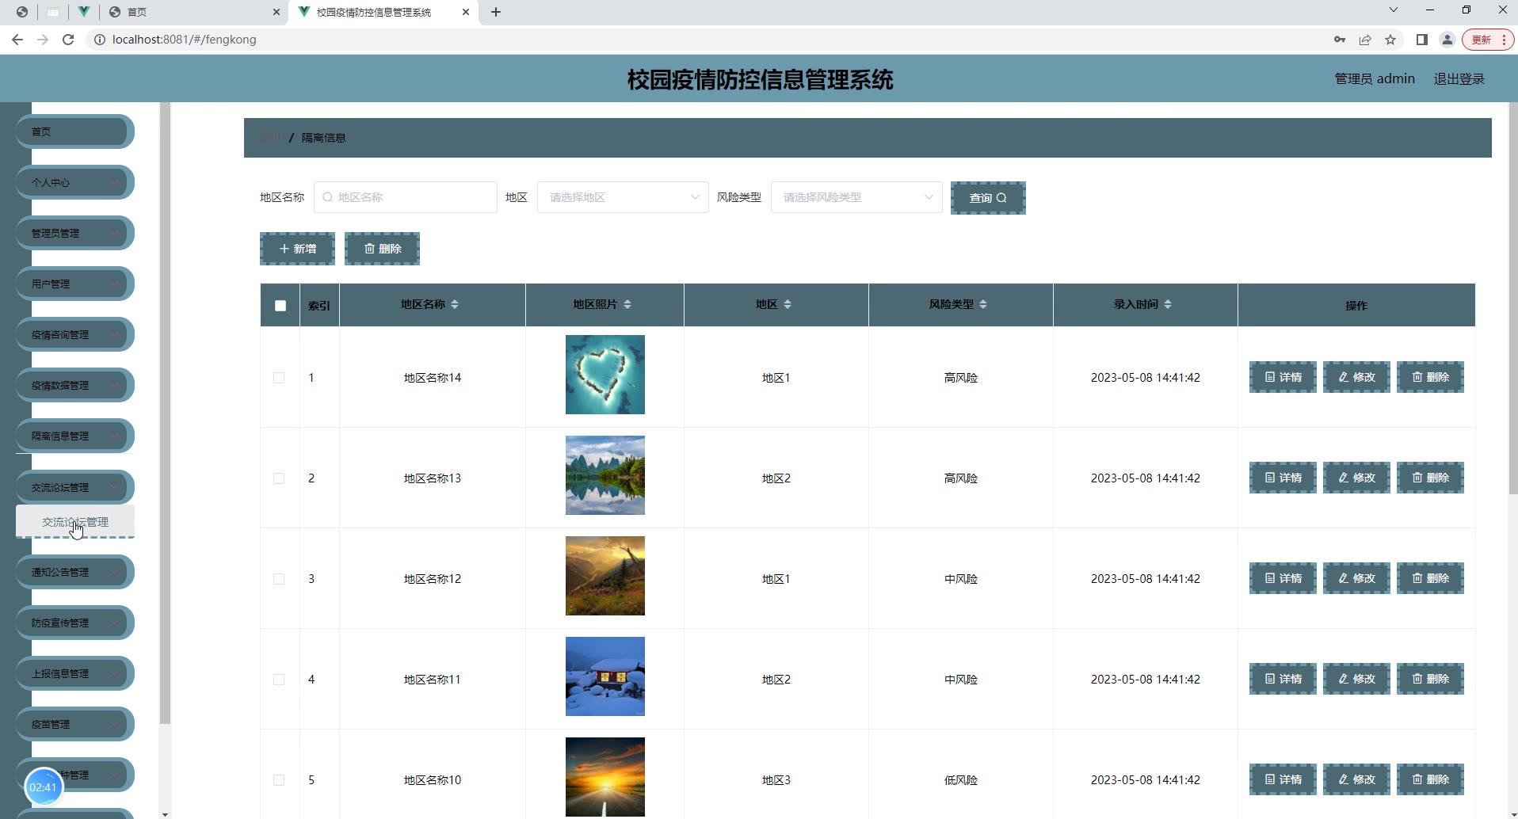Check the row 4 checkbox for 地区名称11
This screenshot has width=1518, height=819.
coord(279,680)
